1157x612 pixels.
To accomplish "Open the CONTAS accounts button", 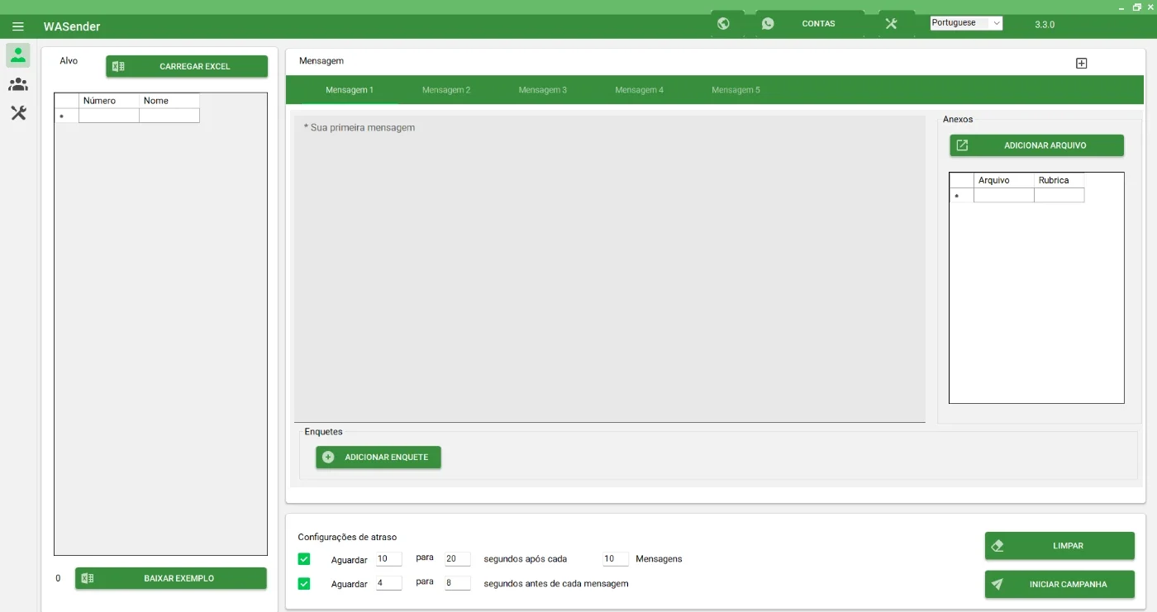I will (x=811, y=23).
